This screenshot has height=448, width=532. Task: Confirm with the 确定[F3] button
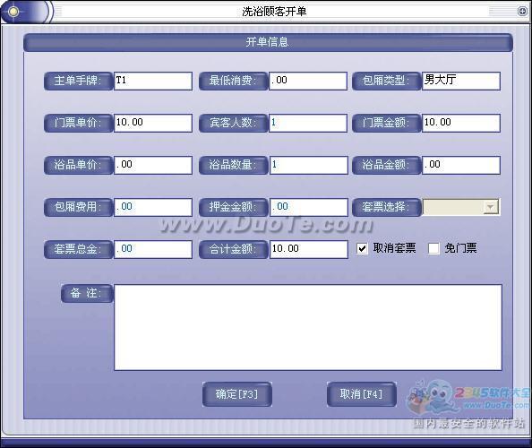[x=236, y=394]
